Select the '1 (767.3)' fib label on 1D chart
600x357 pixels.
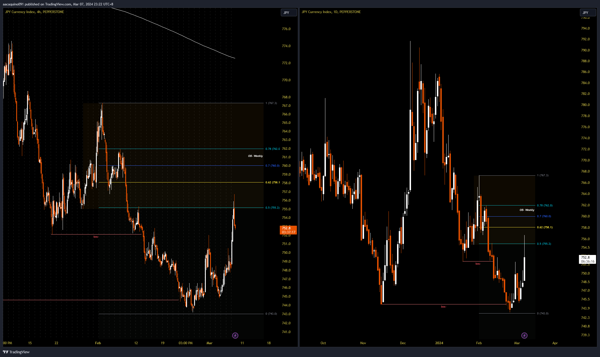pyautogui.click(x=543, y=175)
